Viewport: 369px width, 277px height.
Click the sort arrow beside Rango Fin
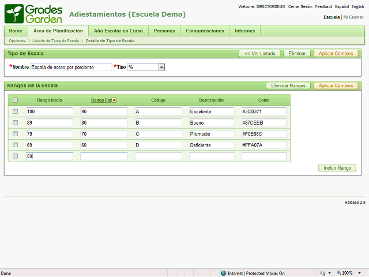tap(114, 100)
